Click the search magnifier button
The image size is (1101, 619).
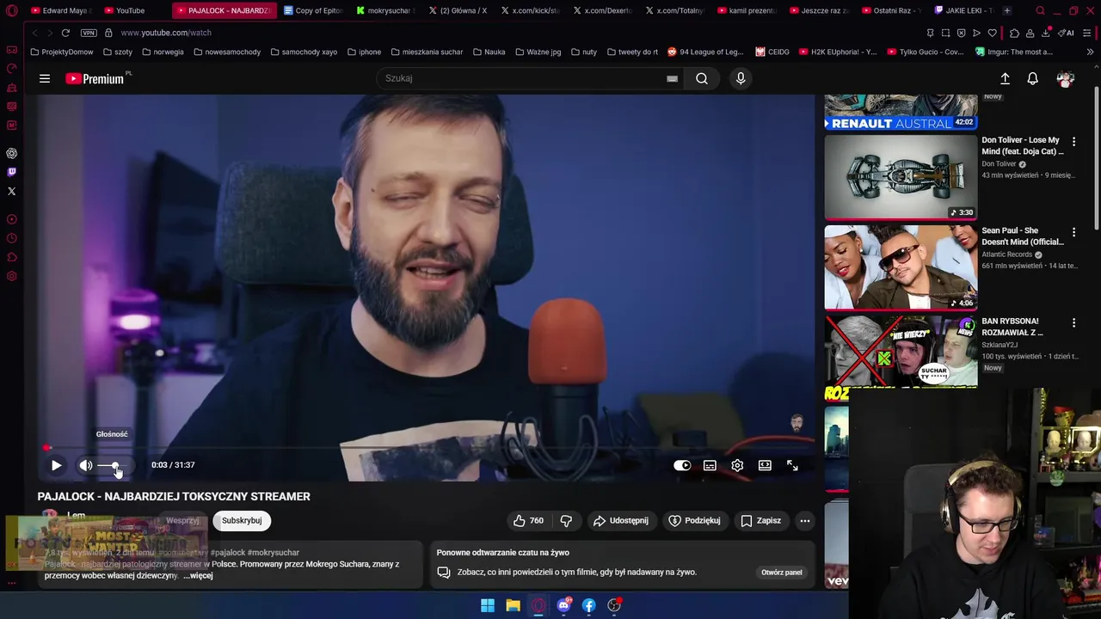pyautogui.click(x=702, y=78)
